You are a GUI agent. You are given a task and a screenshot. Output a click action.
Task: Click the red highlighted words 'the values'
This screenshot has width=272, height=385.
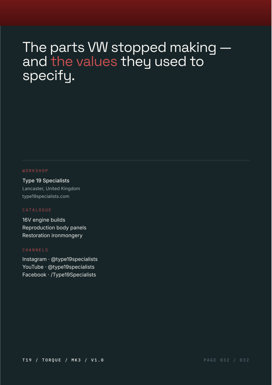click(84, 62)
